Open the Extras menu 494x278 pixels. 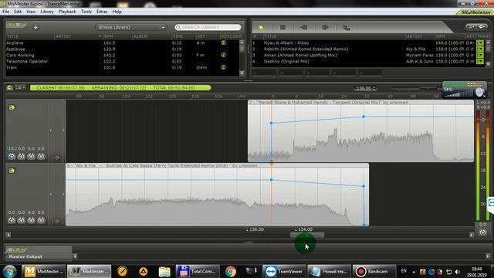tap(102, 12)
